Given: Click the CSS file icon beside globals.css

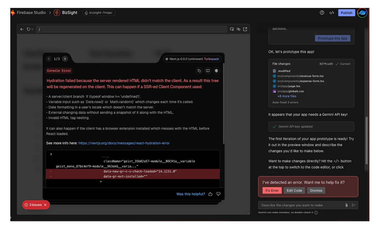Looking at the screenshot, I should 274,91.
